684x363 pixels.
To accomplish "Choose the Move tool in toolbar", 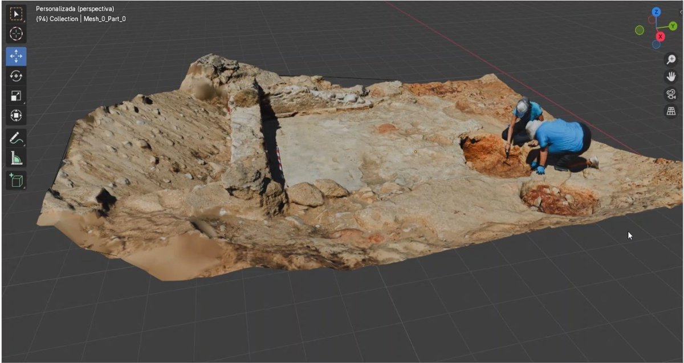I will pos(16,56).
